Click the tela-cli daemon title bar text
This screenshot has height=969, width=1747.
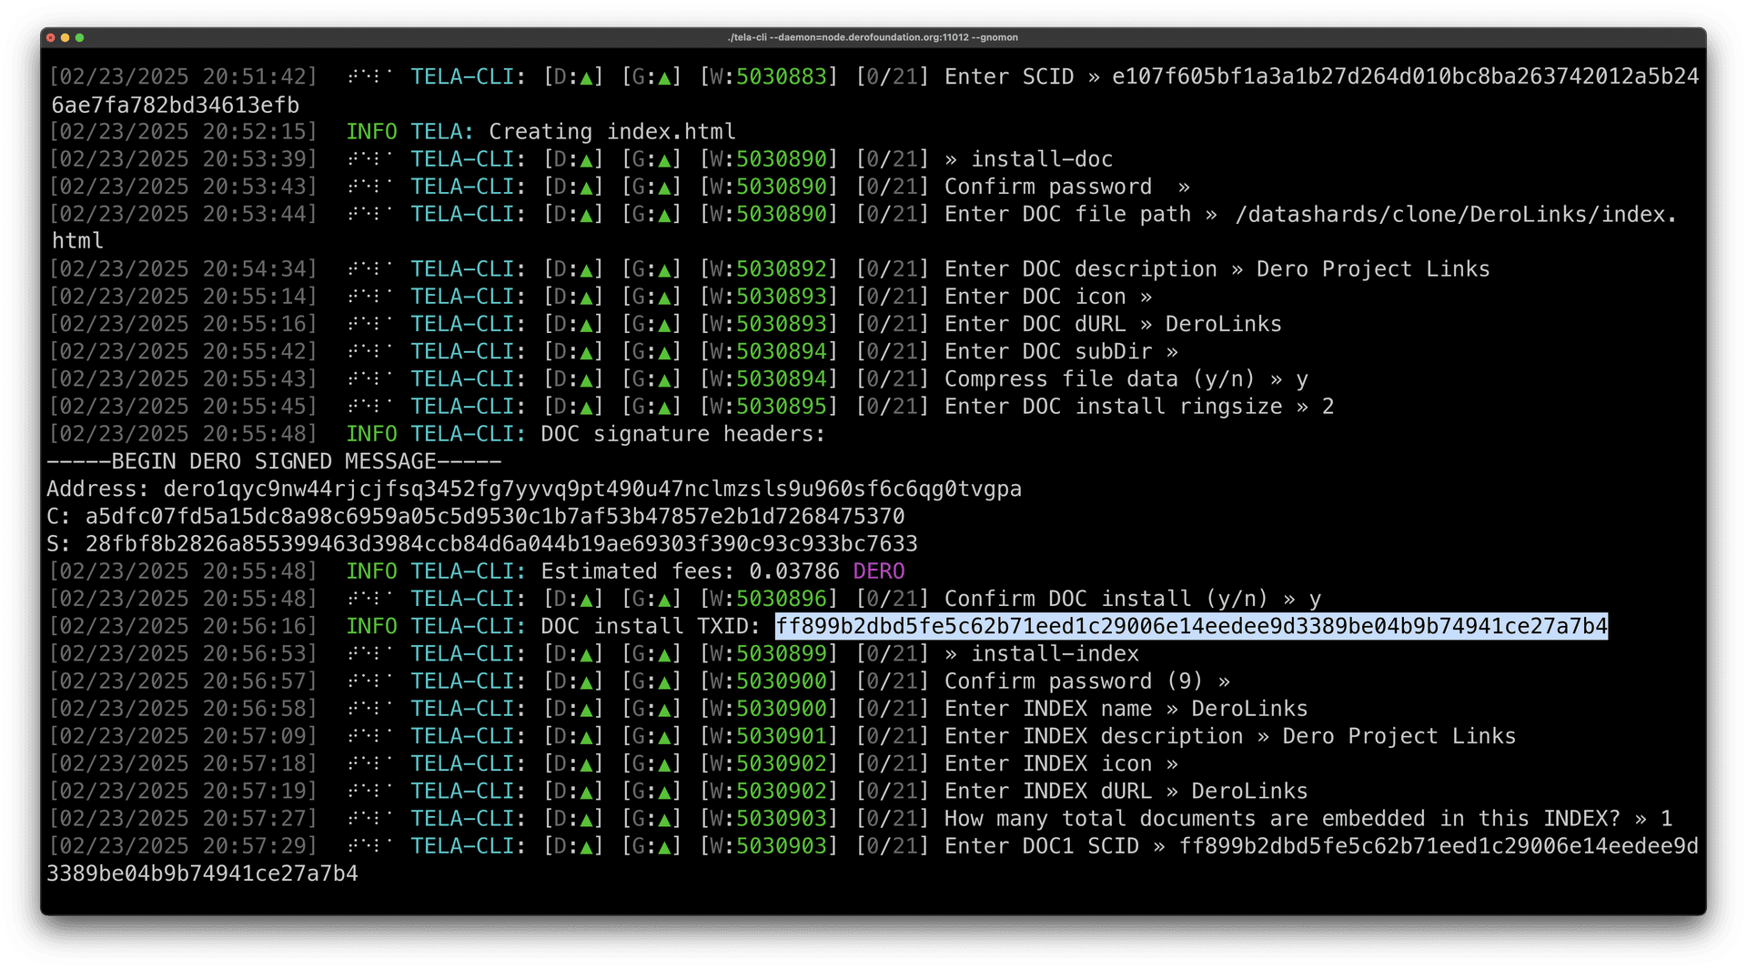tap(873, 37)
